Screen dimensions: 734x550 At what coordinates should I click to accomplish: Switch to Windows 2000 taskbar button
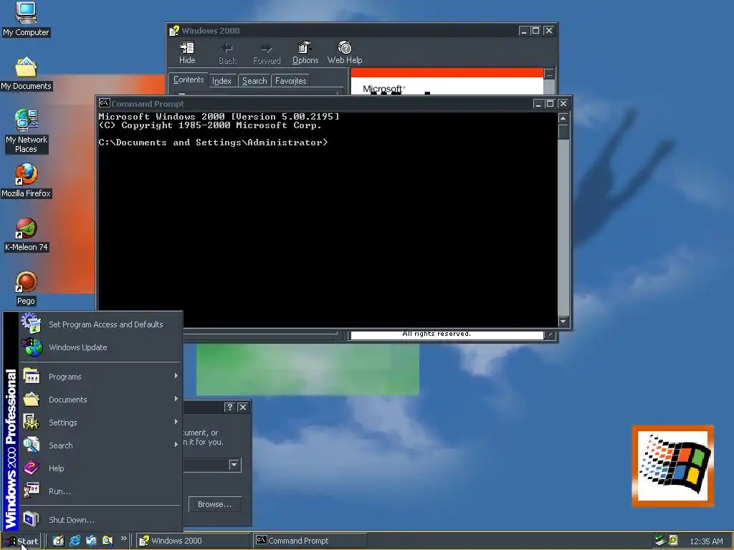point(193,541)
